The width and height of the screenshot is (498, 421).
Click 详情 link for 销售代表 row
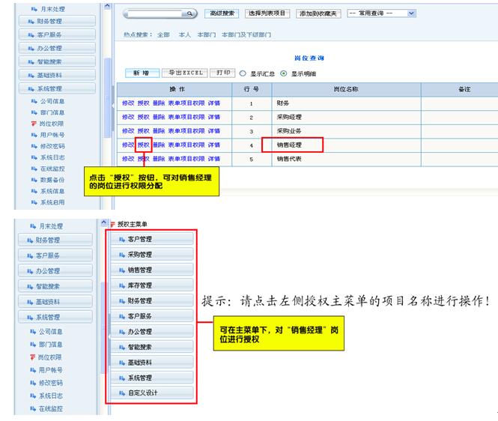point(214,159)
